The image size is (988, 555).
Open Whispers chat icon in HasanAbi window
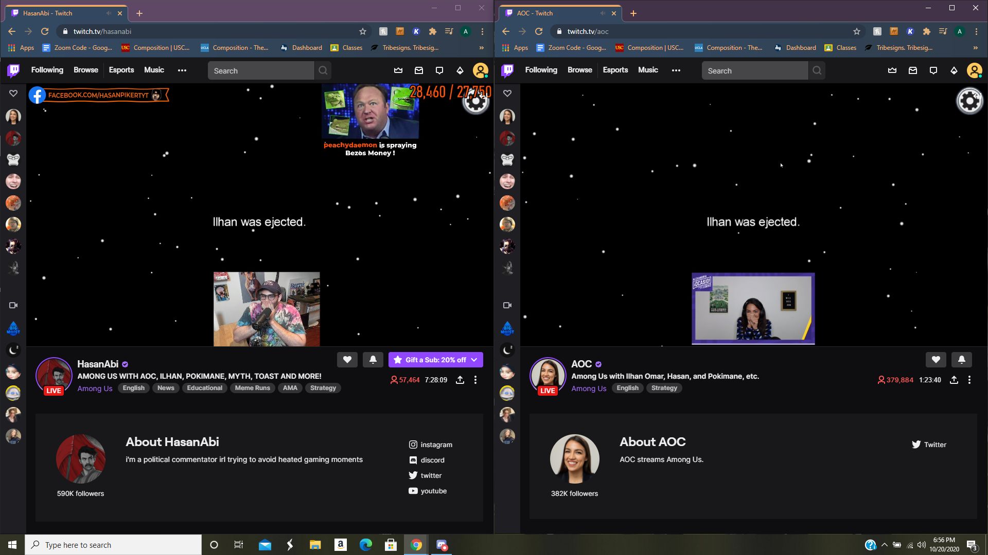(x=439, y=70)
